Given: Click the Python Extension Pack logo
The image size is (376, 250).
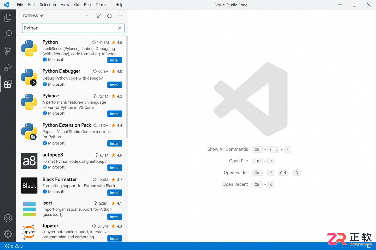Looking at the screenshot, I should pyautogui.click(x=29, y=131).
